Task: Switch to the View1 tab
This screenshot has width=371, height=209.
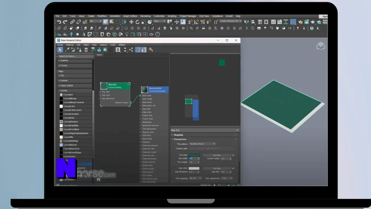Action: point(99,55)
